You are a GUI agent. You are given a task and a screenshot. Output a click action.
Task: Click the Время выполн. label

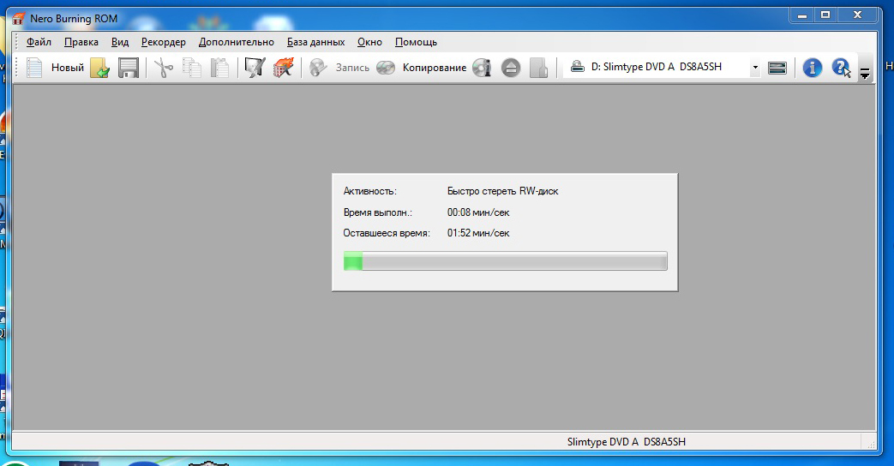click(x=377, y=212)
